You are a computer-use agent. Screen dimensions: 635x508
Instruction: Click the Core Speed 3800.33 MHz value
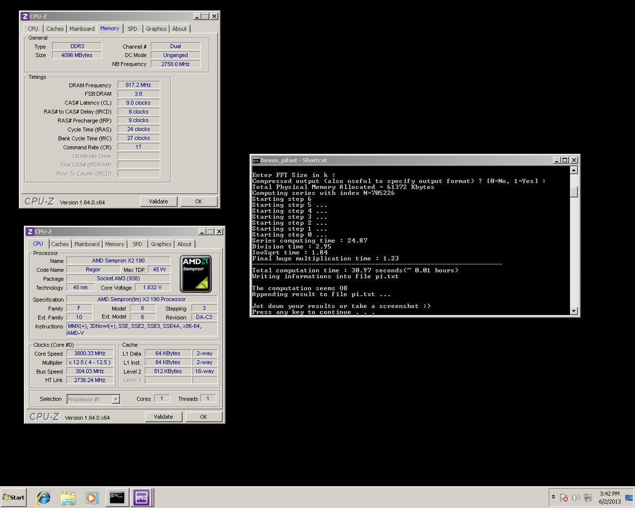pos(90,353)
